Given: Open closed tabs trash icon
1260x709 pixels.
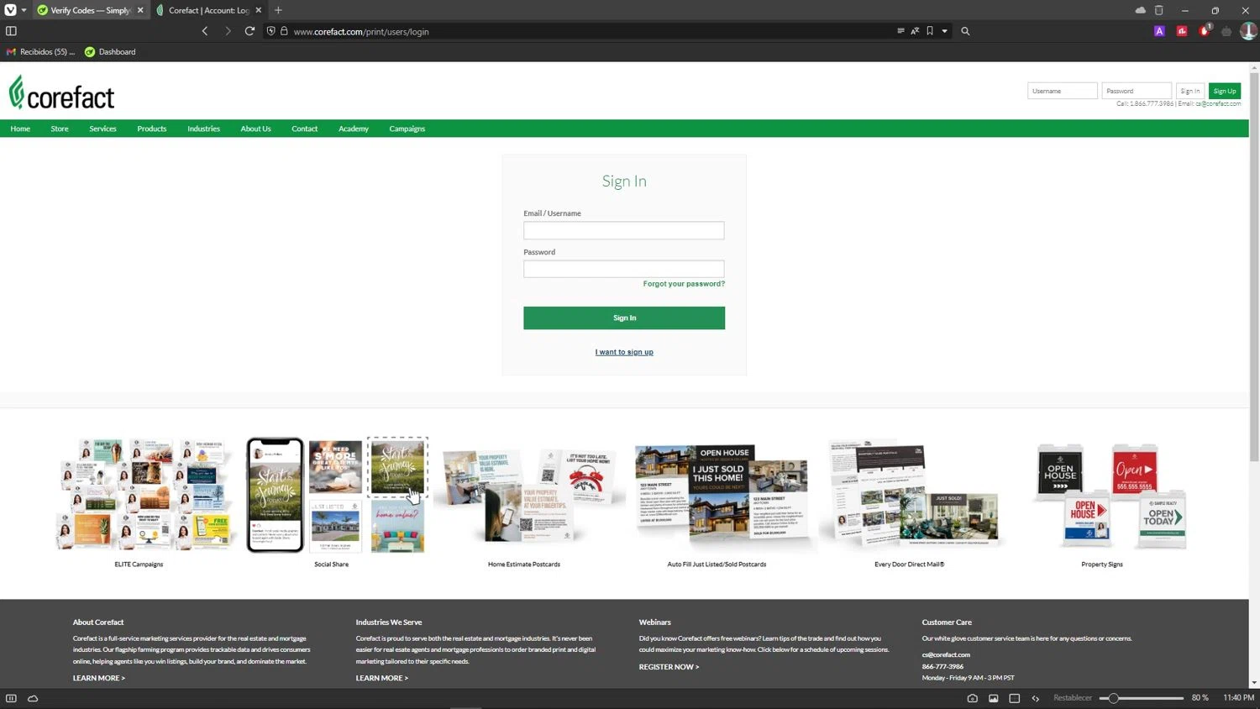Looking at the screenshot, I should point(1159,10).
